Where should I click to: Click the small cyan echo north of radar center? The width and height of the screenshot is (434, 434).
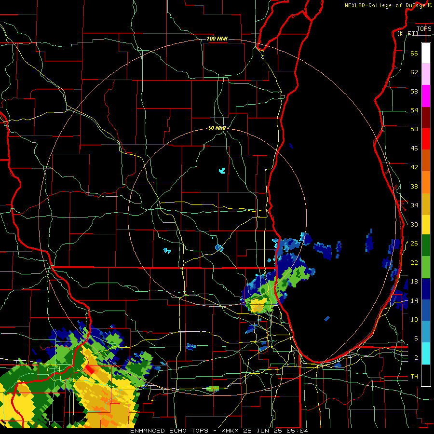tap(222, 170)
